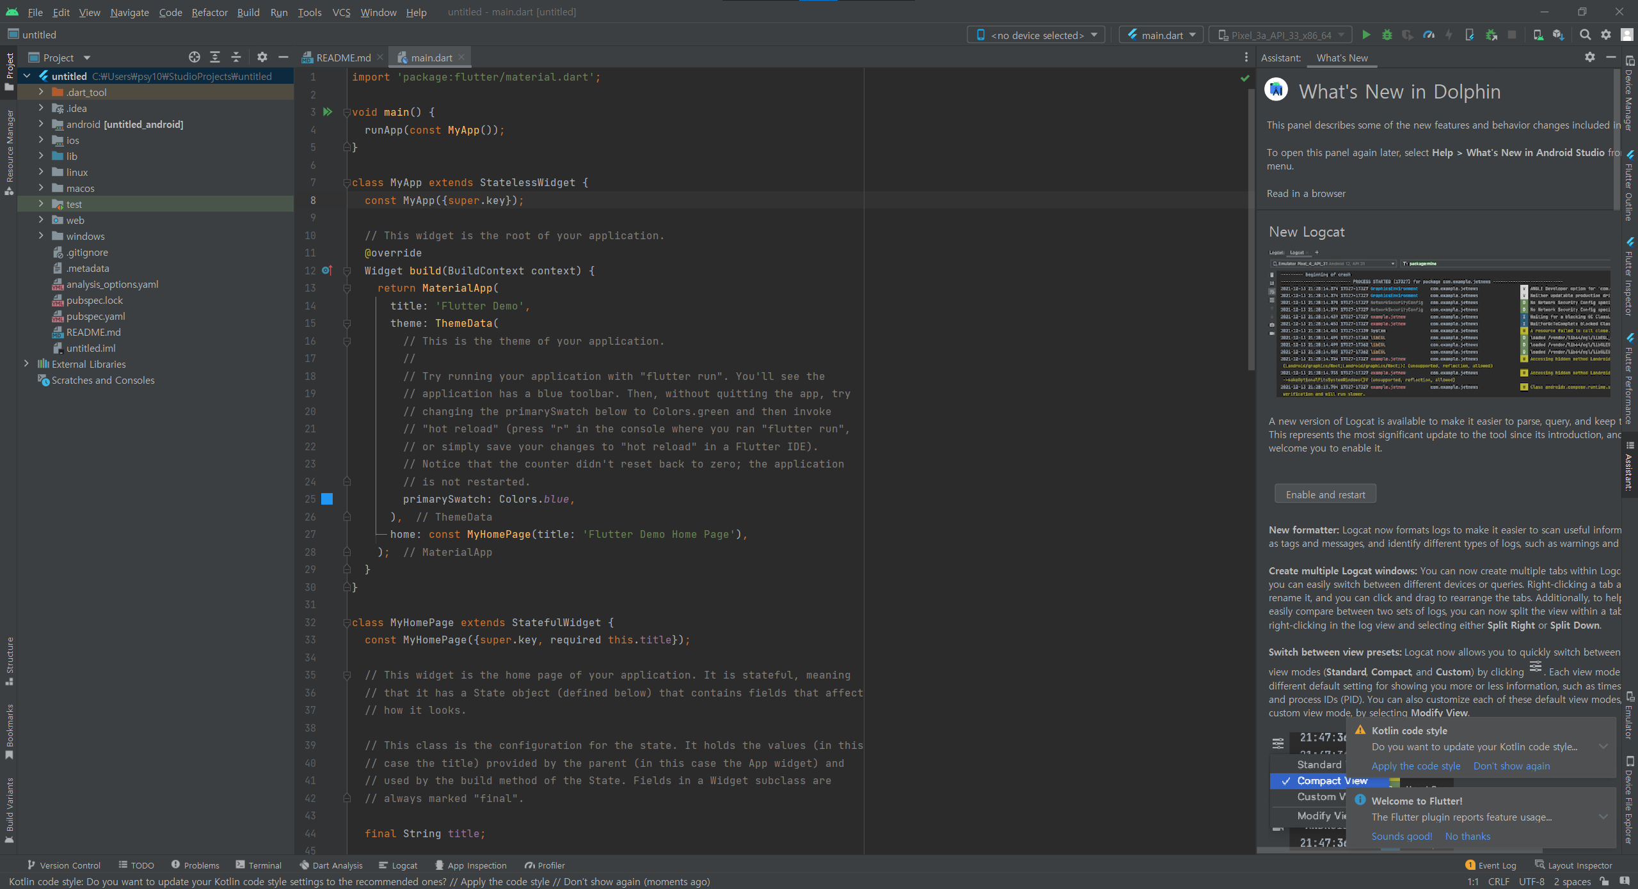This screenshot has width=1638, height=889.
Task: Click the Profile speedometer icon in the toolbar
Action: tap(1428, 35)
